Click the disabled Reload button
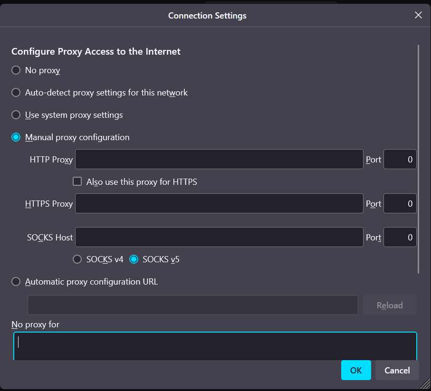Image resolution: width=431 pixels, height=391 pixels. click(x=390, y=305)
